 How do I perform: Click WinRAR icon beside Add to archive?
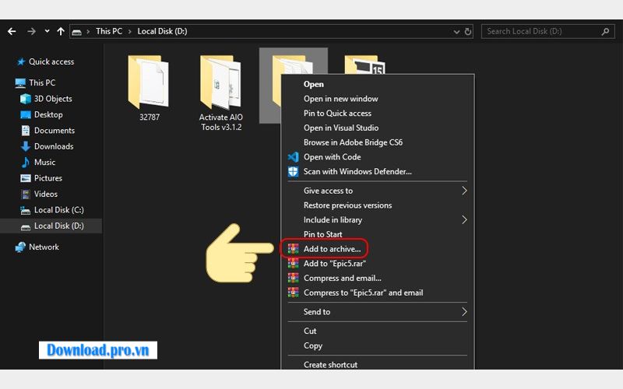[294, 249]
